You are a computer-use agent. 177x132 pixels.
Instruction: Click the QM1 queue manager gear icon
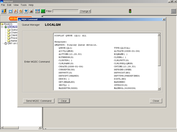6,43
